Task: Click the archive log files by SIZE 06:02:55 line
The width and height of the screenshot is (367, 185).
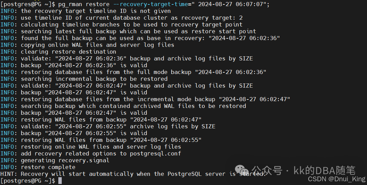Action: 108,127
